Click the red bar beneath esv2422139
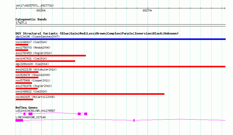The width and height of the screenshot is (233, 135). [27, 72]
